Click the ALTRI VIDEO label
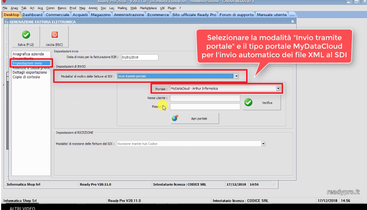This screenshot has height=210, width=367. coord(22,208)
